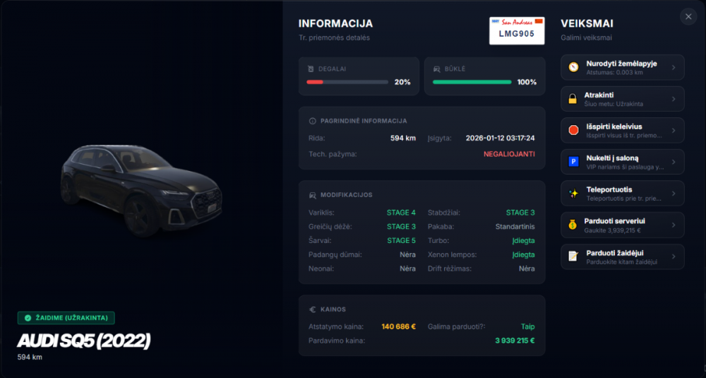
Task: Click the NEGALIOJANTI tech inspection status
Action: pos(509,154)
